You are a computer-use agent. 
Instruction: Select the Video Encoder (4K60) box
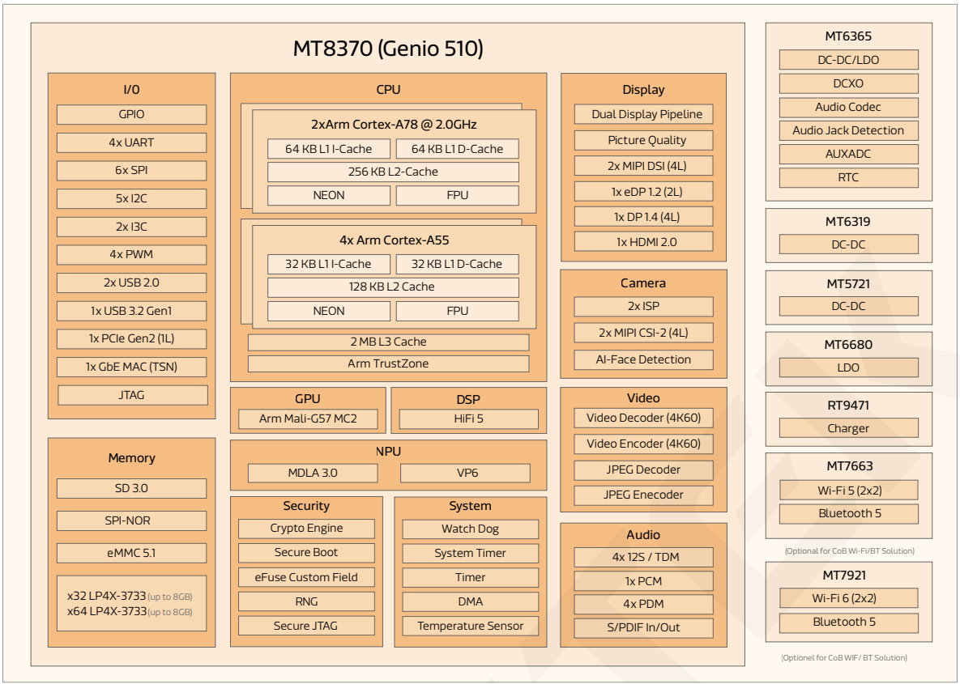pos(643,444)
